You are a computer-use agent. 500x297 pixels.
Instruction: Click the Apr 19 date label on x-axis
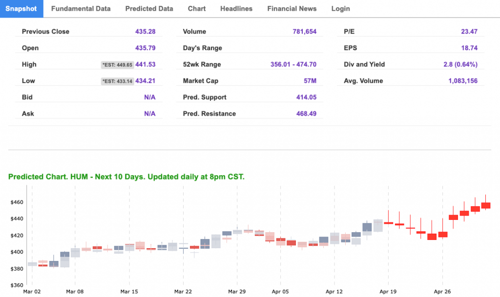pyautogui.click(x=388, y=292)
